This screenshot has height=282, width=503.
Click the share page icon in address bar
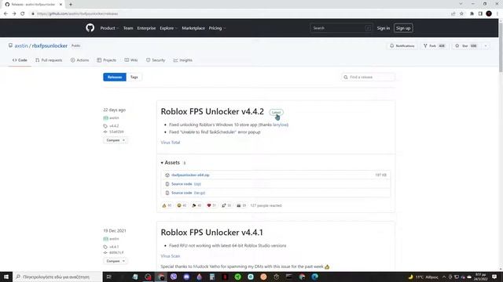[453, 14]
